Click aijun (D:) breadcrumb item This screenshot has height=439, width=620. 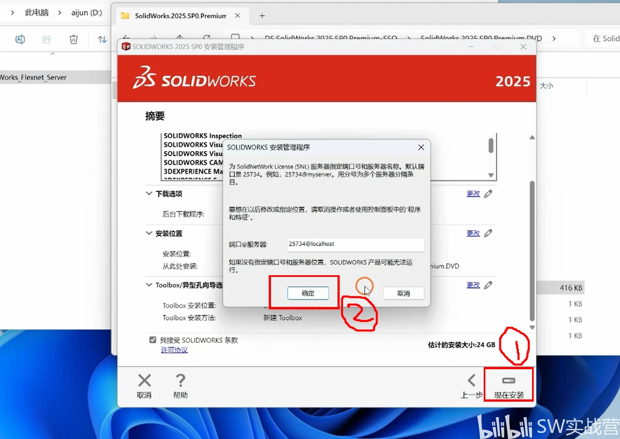(x=87, y=13)
